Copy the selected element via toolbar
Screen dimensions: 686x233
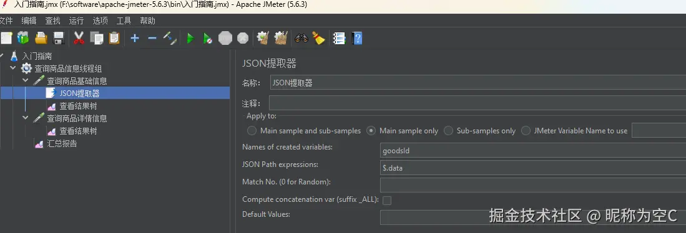pos(97,39)
